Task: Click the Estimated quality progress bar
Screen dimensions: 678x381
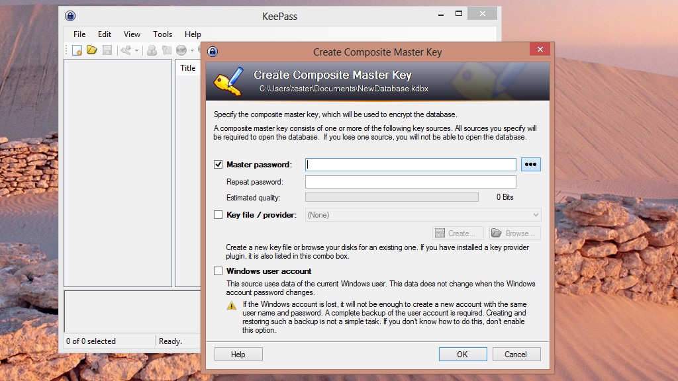Action: click(x=392, y=197)
